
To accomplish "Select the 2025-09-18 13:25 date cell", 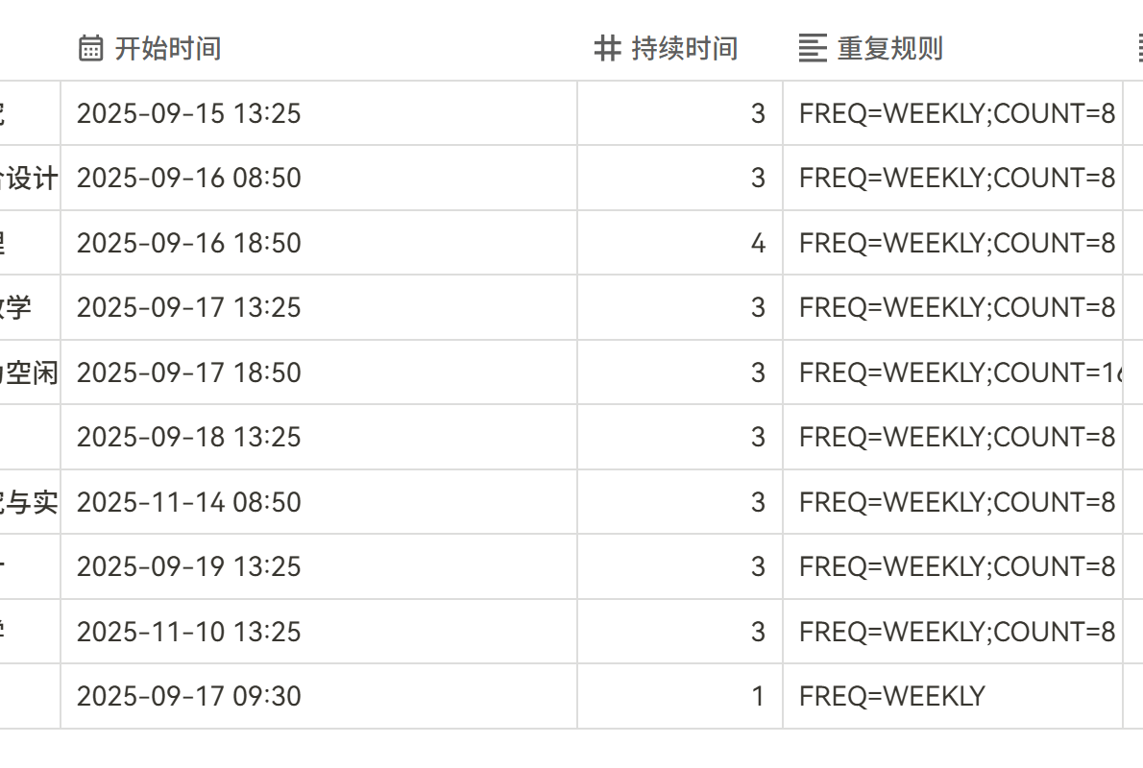I will (189, 437).
